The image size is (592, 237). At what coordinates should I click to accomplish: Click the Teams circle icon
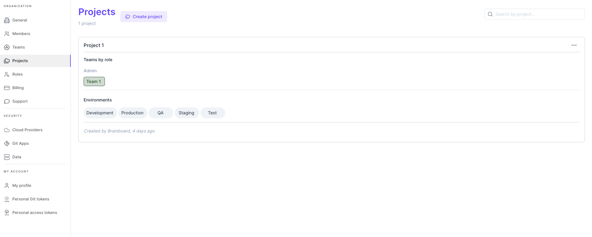point(7,47)
